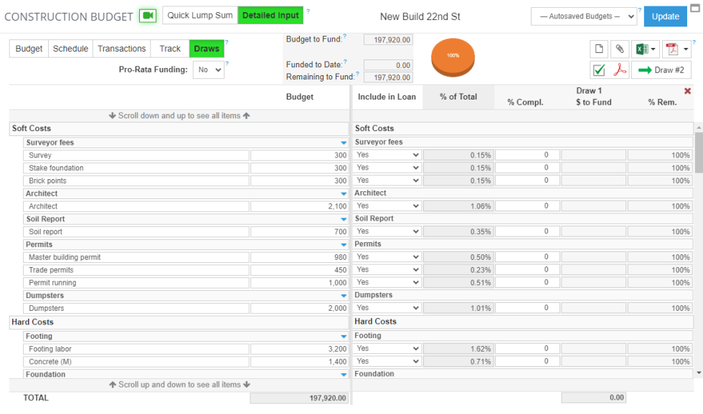Open the Schedule tab

[x=70, y=48]
